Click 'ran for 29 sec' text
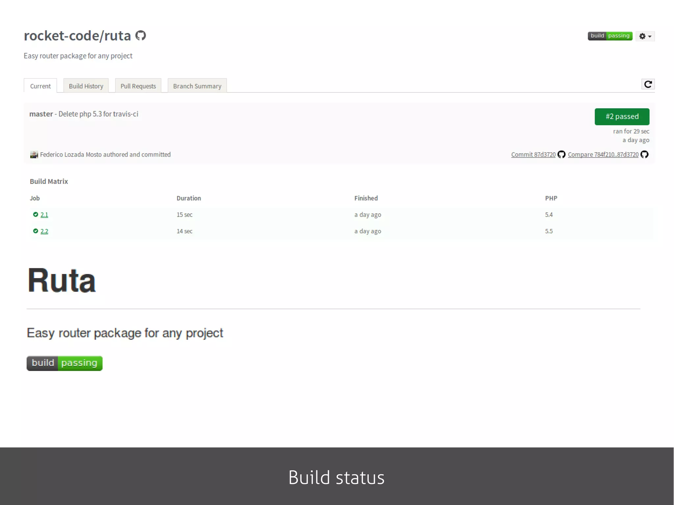This screenshot has height=505, width=674. click(x=631, y=131)
